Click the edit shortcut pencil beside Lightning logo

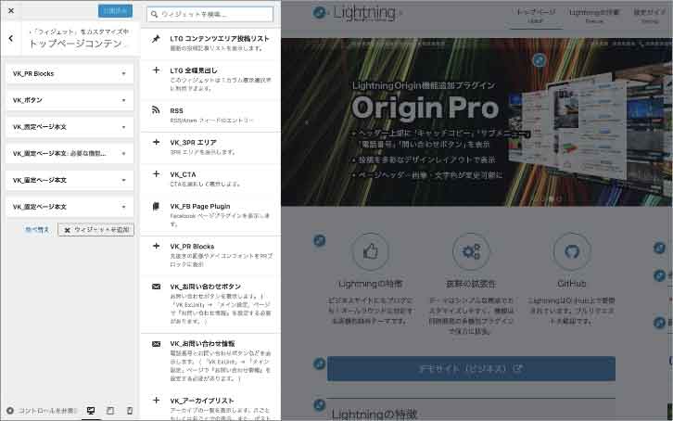tap(319, 12)
